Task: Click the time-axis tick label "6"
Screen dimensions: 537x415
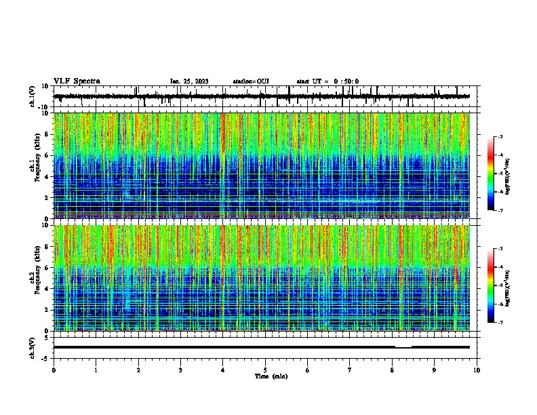Action: tap(308, 370)
